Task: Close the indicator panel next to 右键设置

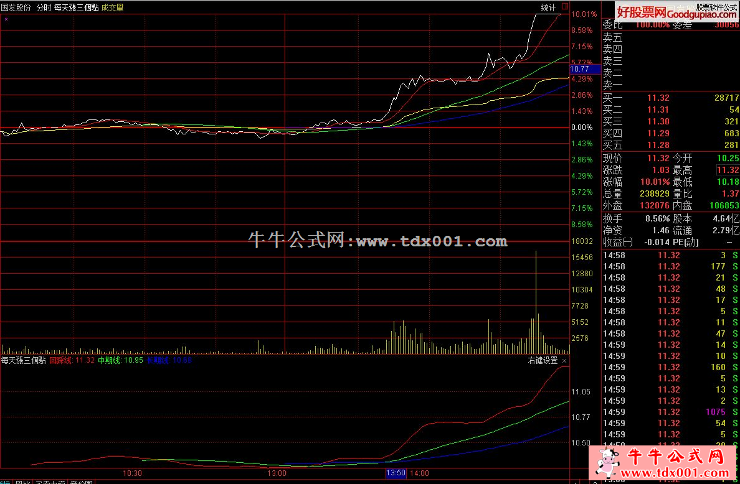Action: pyautogui.click(x=564, y=361)
